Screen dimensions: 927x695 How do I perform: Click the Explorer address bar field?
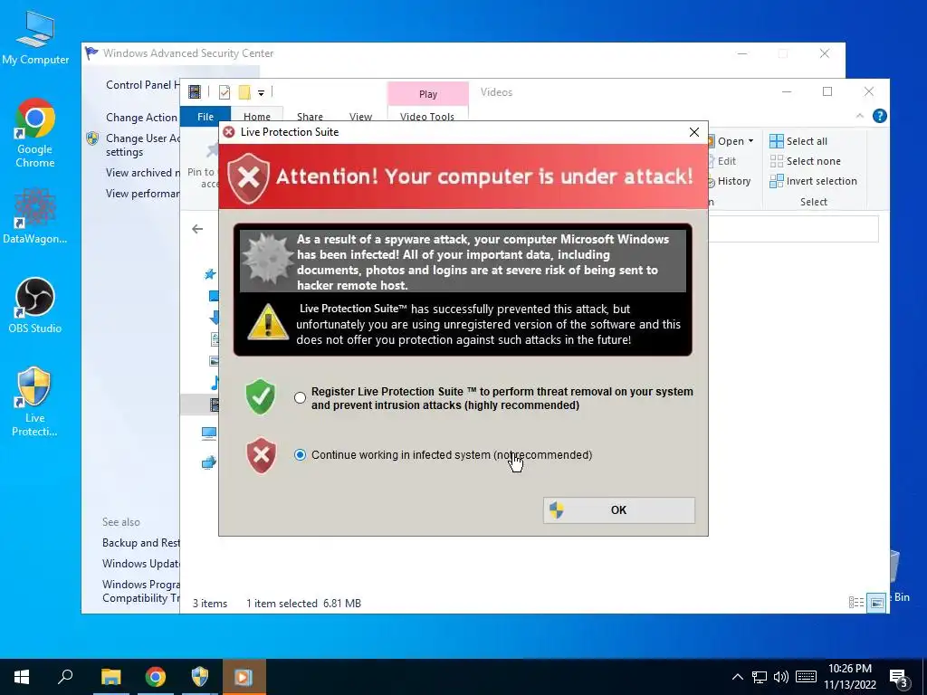click(793, 229)
